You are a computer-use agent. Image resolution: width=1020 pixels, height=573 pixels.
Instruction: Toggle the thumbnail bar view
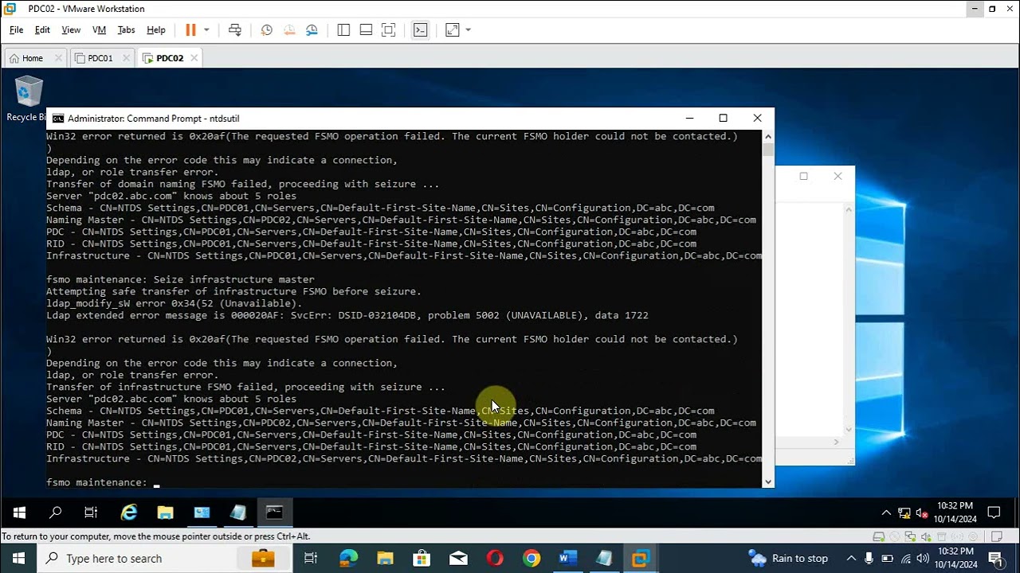[x=366, y=30]
